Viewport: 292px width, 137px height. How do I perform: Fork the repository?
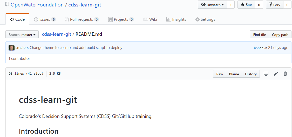275,5
